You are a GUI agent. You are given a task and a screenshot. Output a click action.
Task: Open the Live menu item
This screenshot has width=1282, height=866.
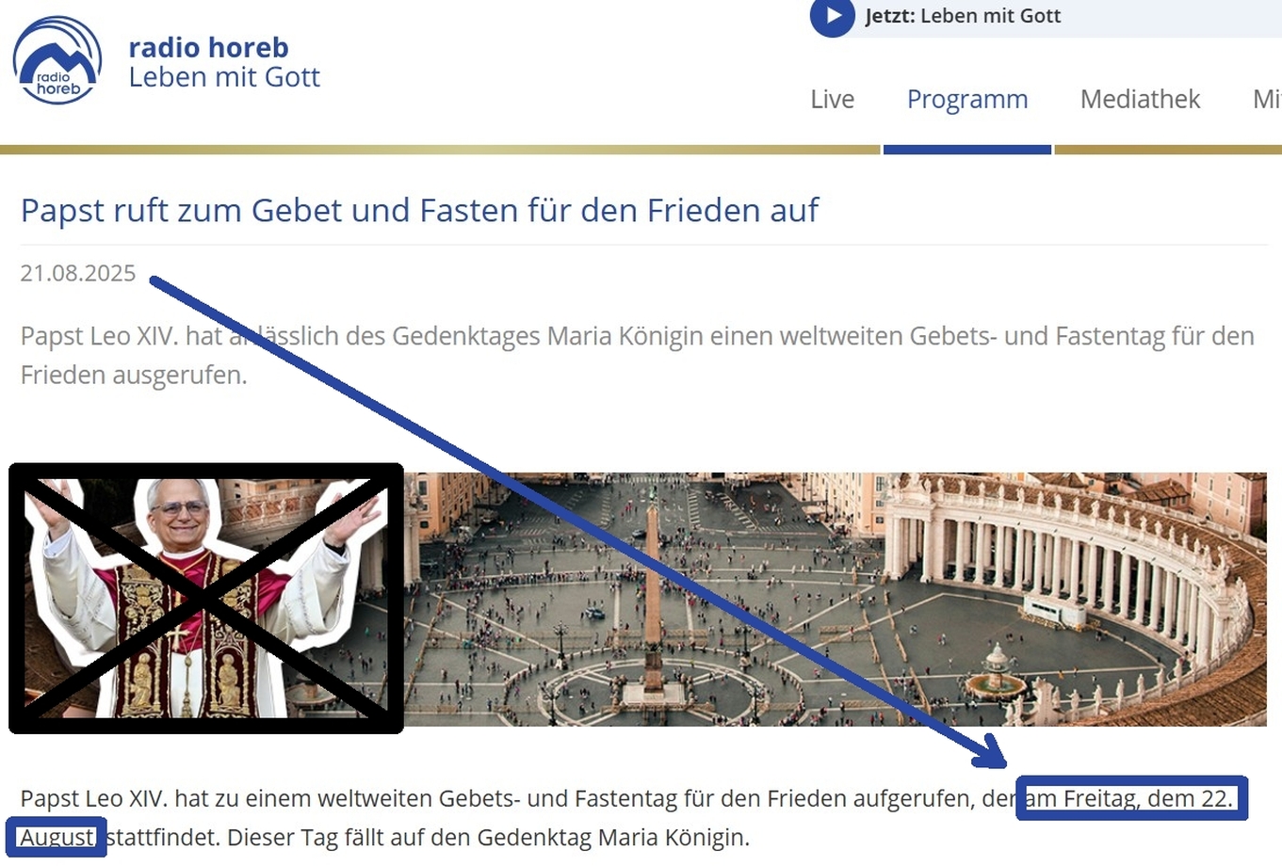click(x=832, y=99)
